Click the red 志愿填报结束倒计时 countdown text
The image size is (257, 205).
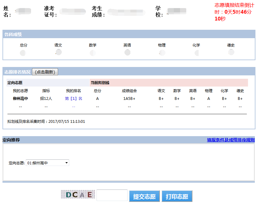(234, 12)
